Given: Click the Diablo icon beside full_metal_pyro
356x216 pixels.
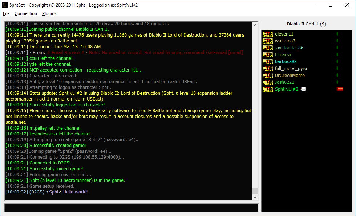Looking at the screenshot, I should [x=268, y=69].
